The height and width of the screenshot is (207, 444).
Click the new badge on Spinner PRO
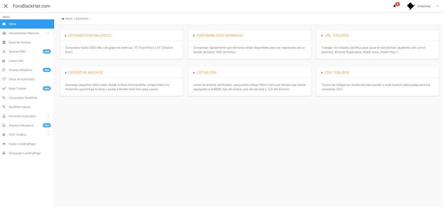[x=47, y=52]
